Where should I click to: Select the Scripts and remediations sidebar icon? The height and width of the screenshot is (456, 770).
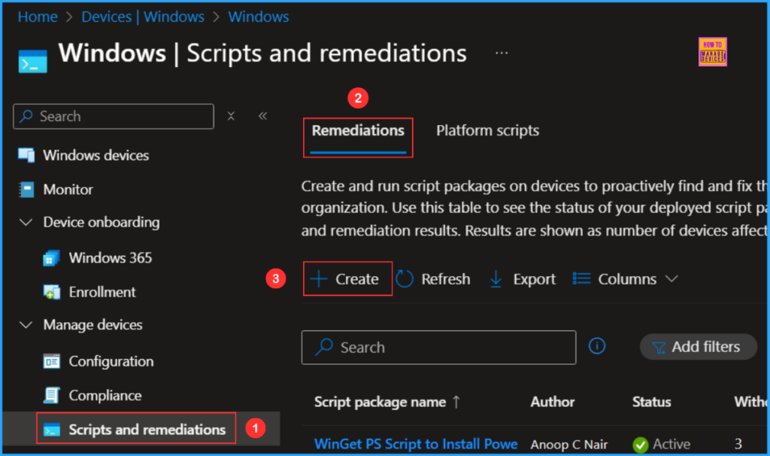(50, 429)
